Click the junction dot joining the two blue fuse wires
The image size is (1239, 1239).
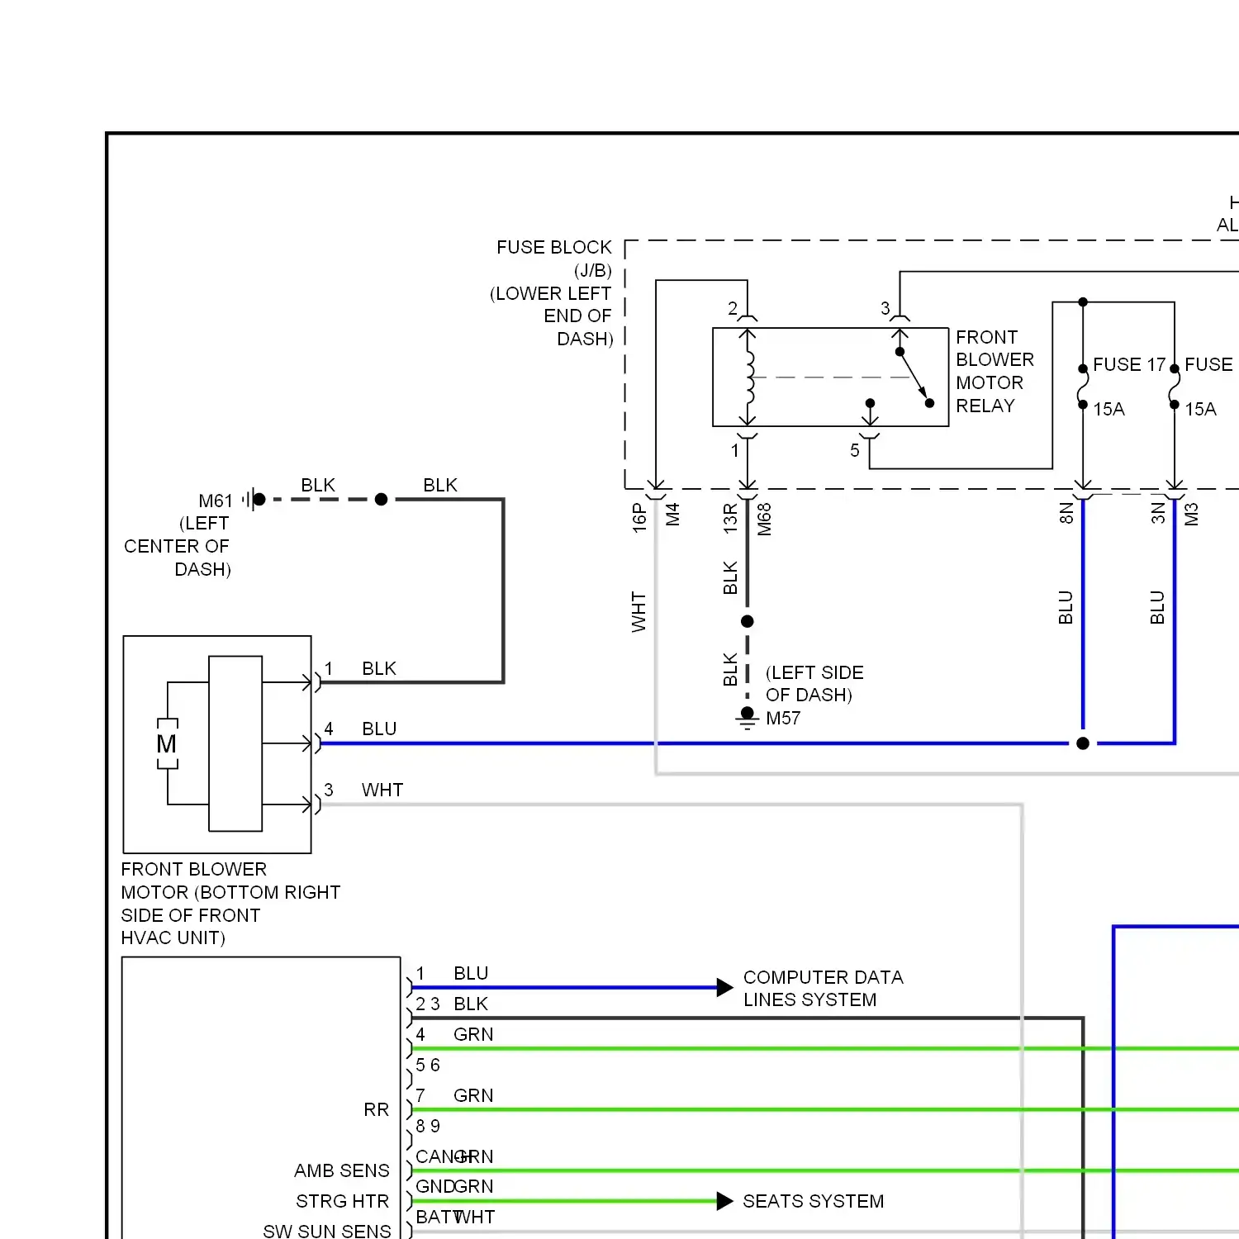[1083, 743]
